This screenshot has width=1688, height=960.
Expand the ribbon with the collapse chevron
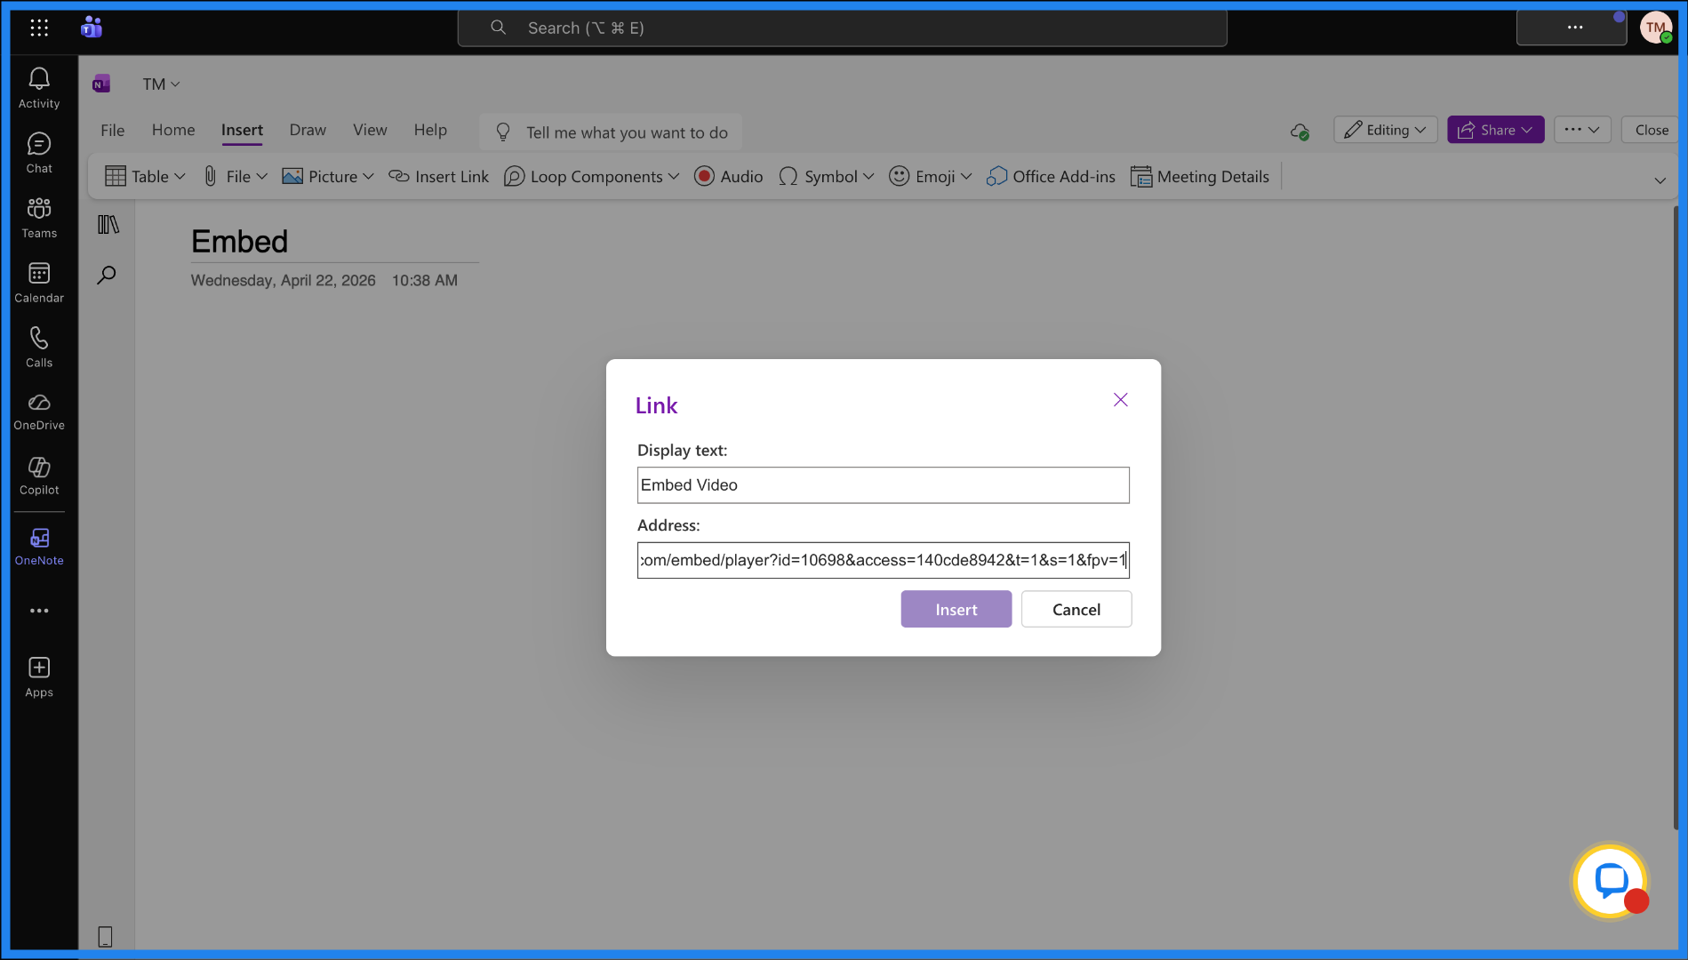coord(1660,180)
